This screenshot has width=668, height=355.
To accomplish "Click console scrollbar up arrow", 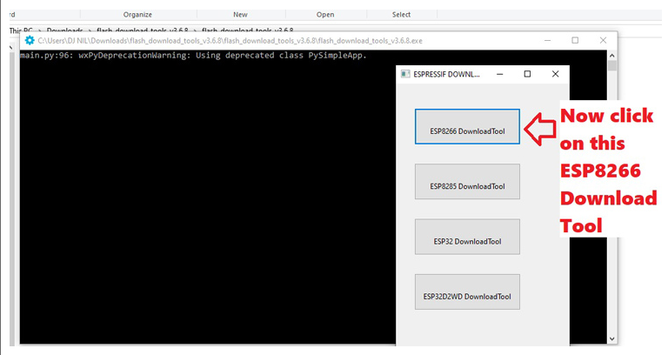I will click(612, 56).
